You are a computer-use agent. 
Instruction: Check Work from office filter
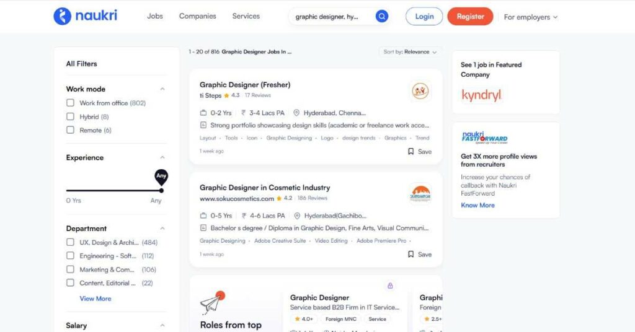tap(71, 103)
